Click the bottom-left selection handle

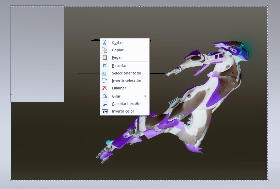point(11,180)
